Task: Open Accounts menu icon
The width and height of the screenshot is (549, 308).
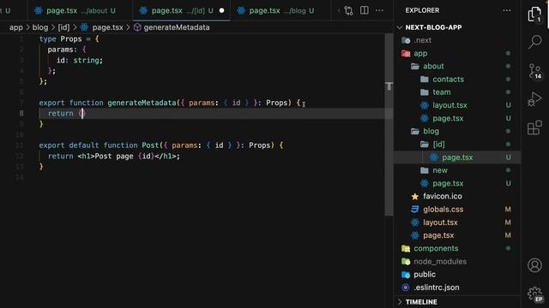Action: coord(534,265)
